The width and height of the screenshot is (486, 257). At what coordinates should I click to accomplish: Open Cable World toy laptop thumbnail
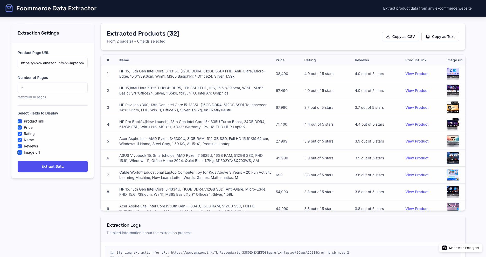pos(453,175)
